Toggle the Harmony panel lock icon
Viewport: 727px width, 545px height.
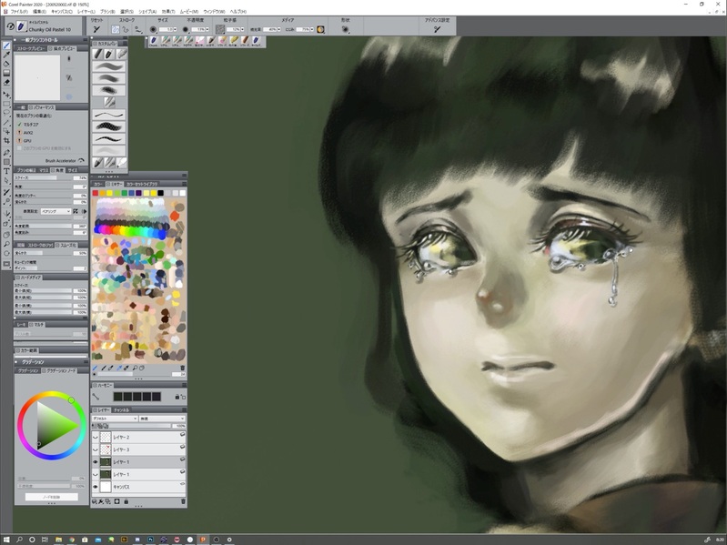(x=177, y=397)
